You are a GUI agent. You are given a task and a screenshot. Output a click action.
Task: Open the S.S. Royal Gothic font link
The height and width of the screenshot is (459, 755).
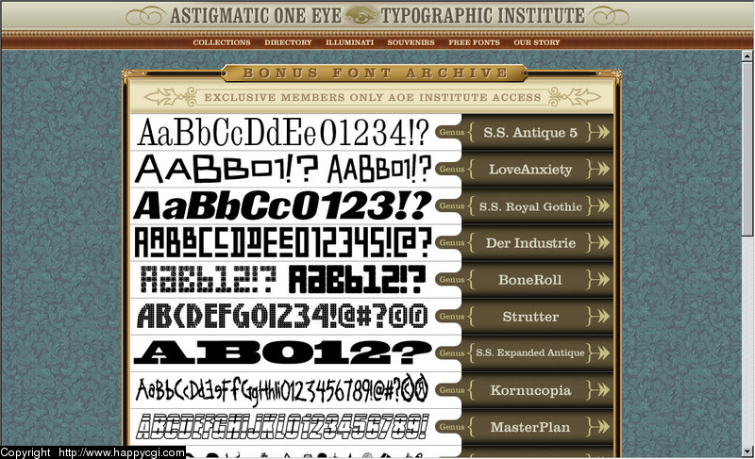point(530,206)
